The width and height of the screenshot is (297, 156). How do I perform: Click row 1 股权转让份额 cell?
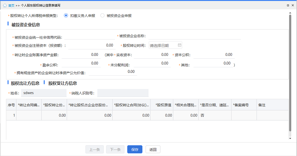pyautogui.click(x=54, y=115)
